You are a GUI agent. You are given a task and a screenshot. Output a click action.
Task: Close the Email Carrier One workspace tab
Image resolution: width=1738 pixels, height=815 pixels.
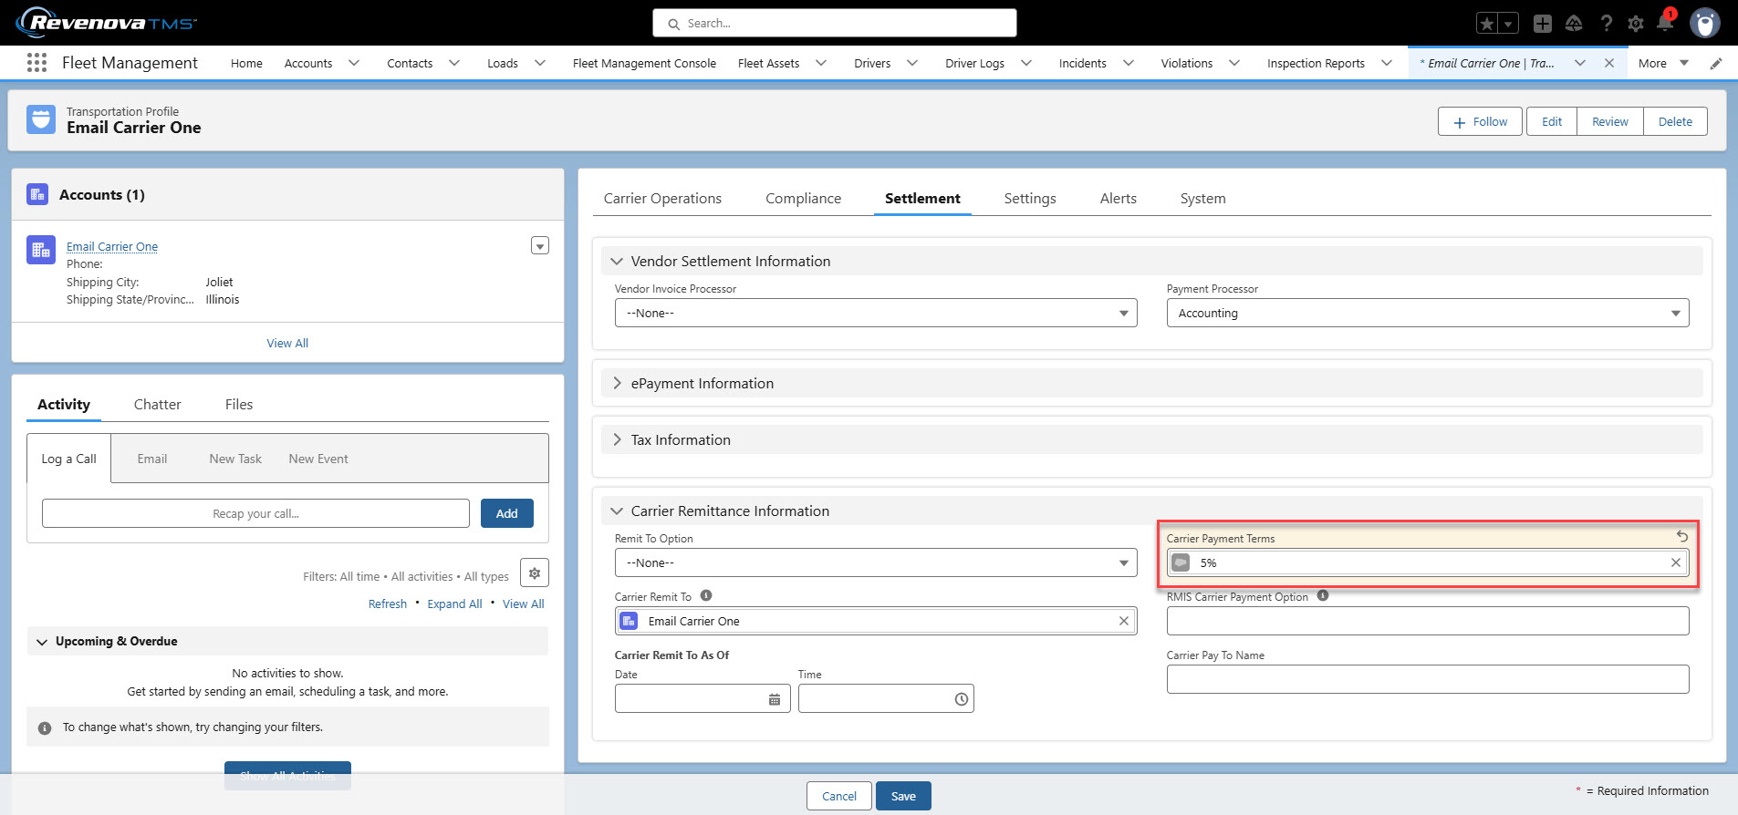pos(1609,63)
